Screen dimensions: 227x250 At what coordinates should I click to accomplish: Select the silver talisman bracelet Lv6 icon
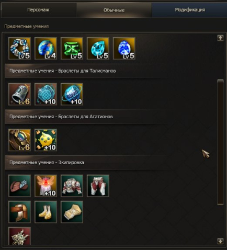click(x=19, y=94)
